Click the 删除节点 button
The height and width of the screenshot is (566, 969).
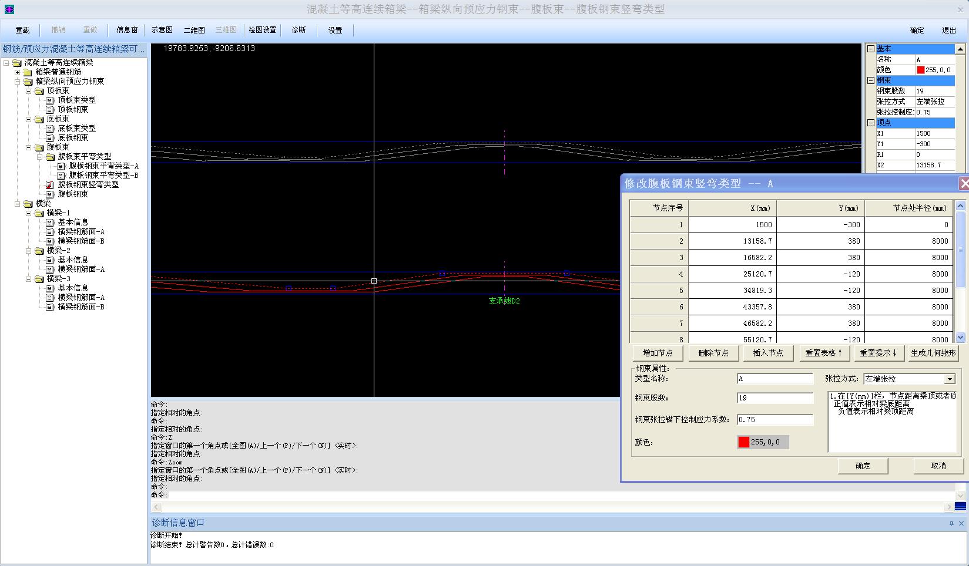(x=713, y=353)
